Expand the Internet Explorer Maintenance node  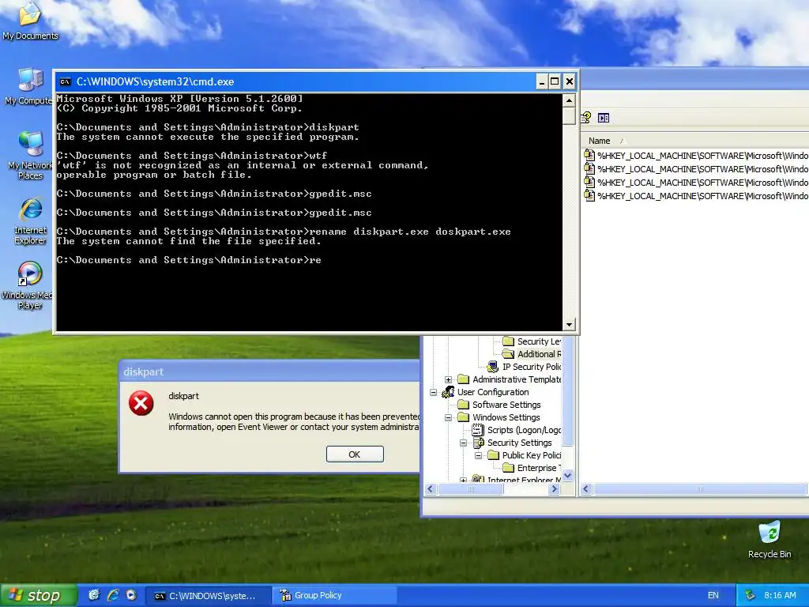pyautogui.click(x=463, y=480)
